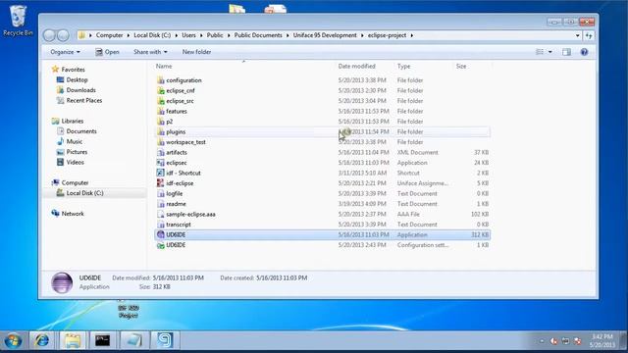Navigate to Public breadcrumb segment
Screen dimensions: 628x353
[215, 35]
